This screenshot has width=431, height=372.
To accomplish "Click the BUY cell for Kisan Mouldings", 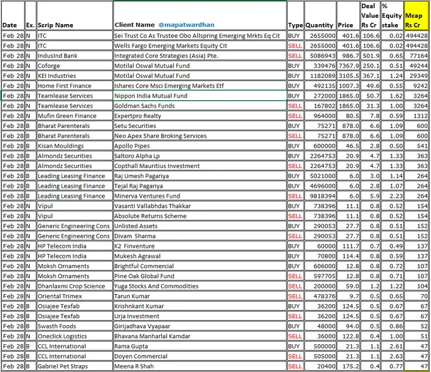I will (295, 146).
